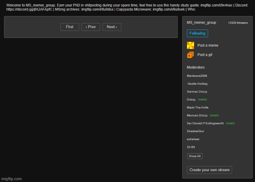Screen dimensions: 255x182
Task: Open moderator 32-Bit profile
Action: tap(191, 147)
